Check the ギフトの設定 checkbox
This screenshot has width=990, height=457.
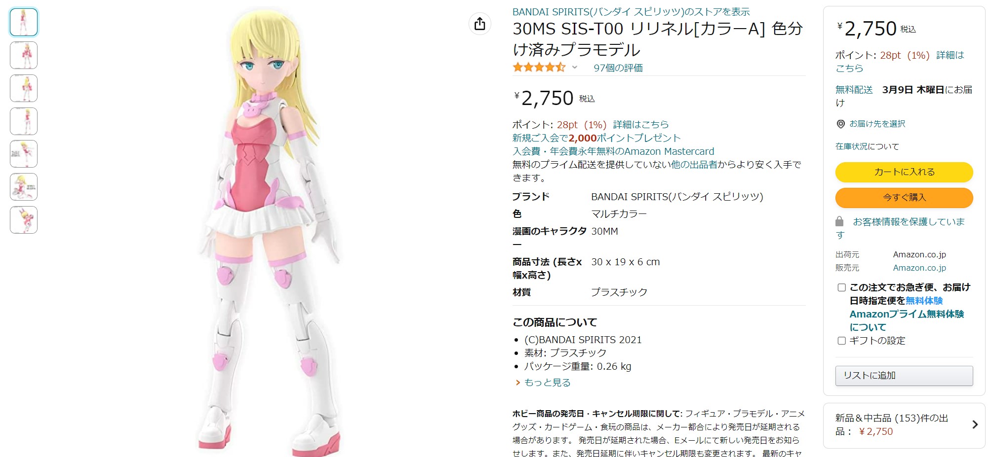point(842,341)
